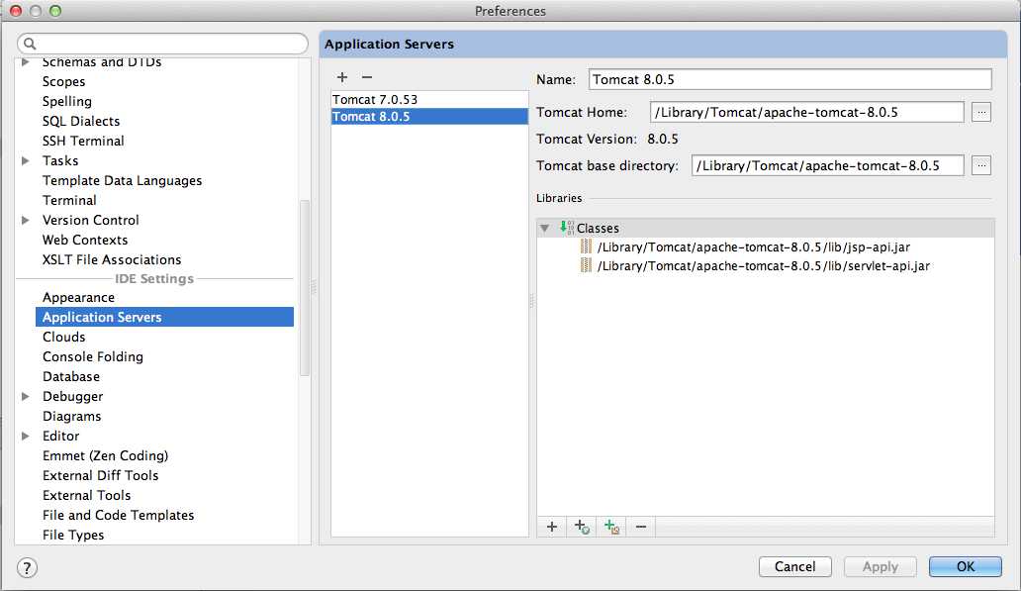Click the settings list scrollbar
Screen dimensions: 1021x591
304,288
